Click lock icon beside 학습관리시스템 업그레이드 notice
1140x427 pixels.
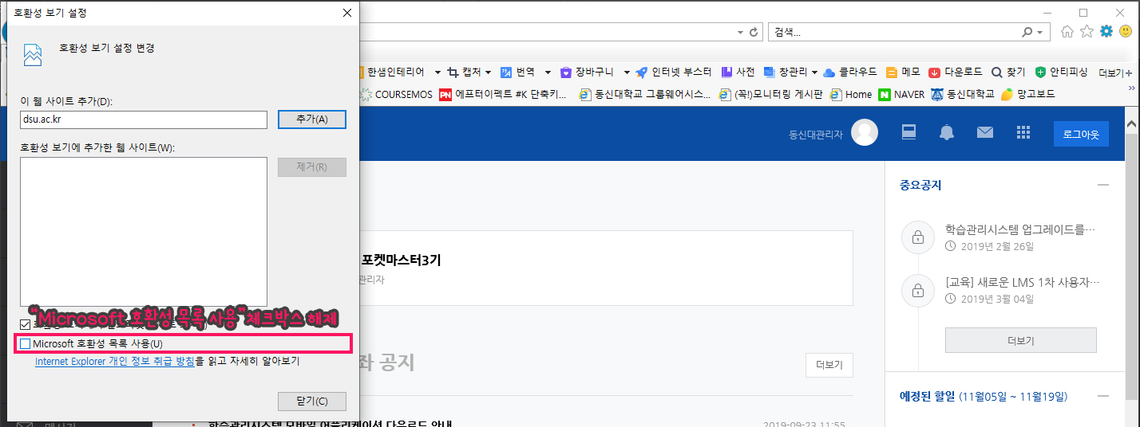[x=917, y=237]
